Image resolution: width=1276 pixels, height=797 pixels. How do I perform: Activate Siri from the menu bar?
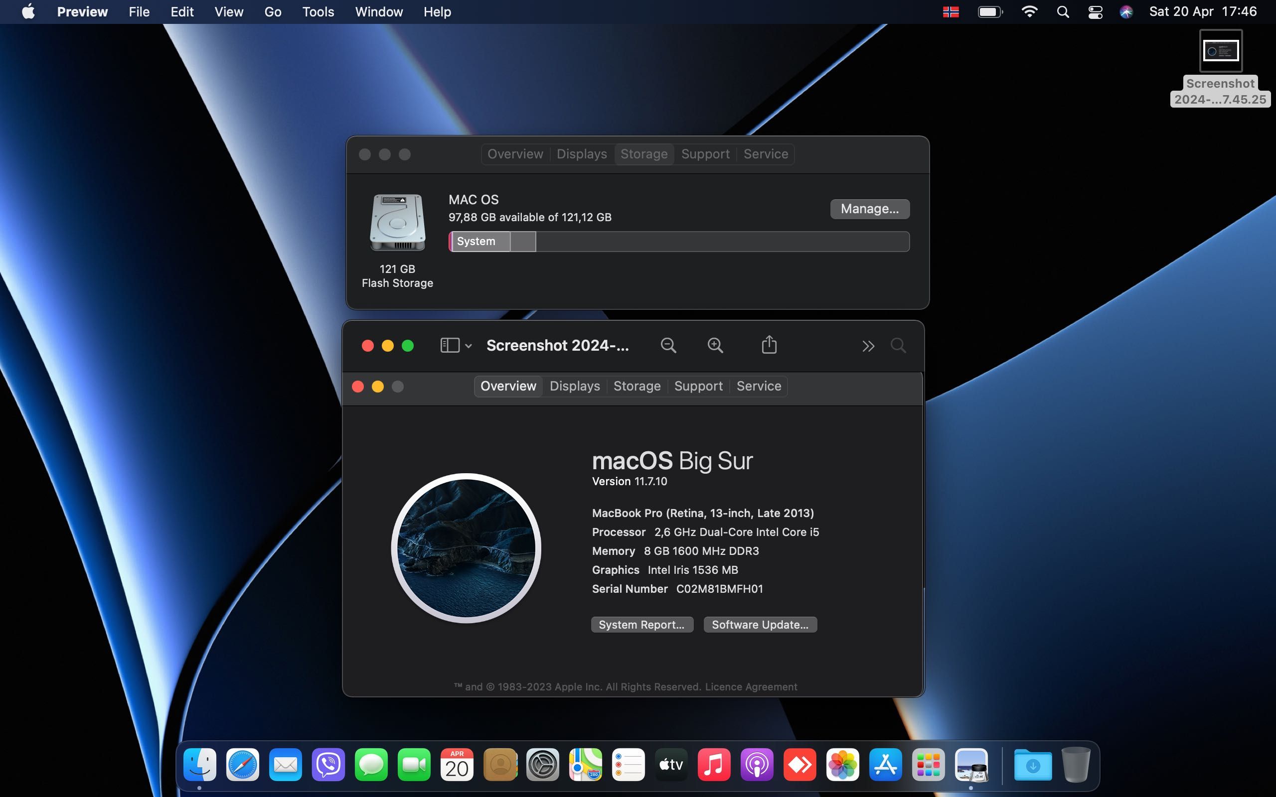(1126, 11)
